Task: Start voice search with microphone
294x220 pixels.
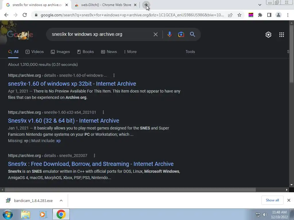Action: (x=169, y=34)
